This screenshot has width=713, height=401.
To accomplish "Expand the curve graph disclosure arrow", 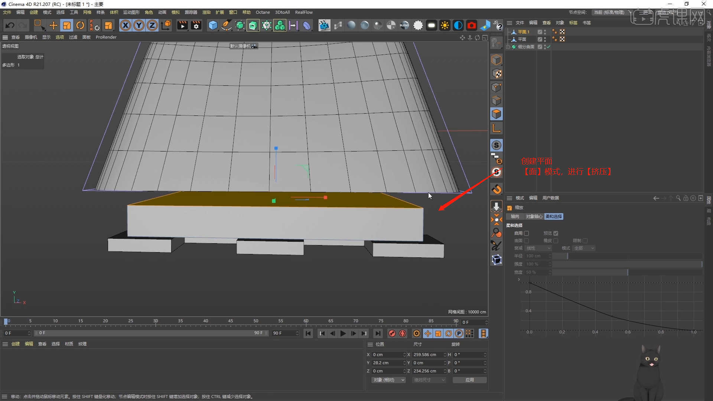I will 519,279.
